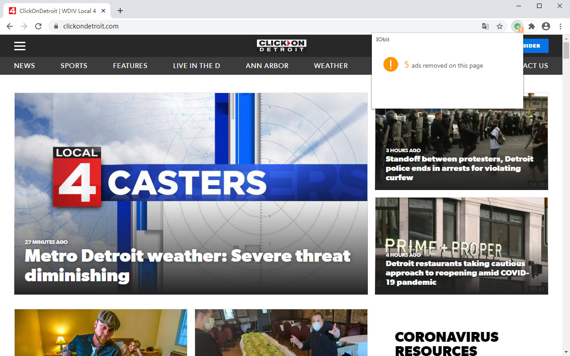570x356 pixels.
Task: Open the NEWS menu
Action: click(24, 65)
